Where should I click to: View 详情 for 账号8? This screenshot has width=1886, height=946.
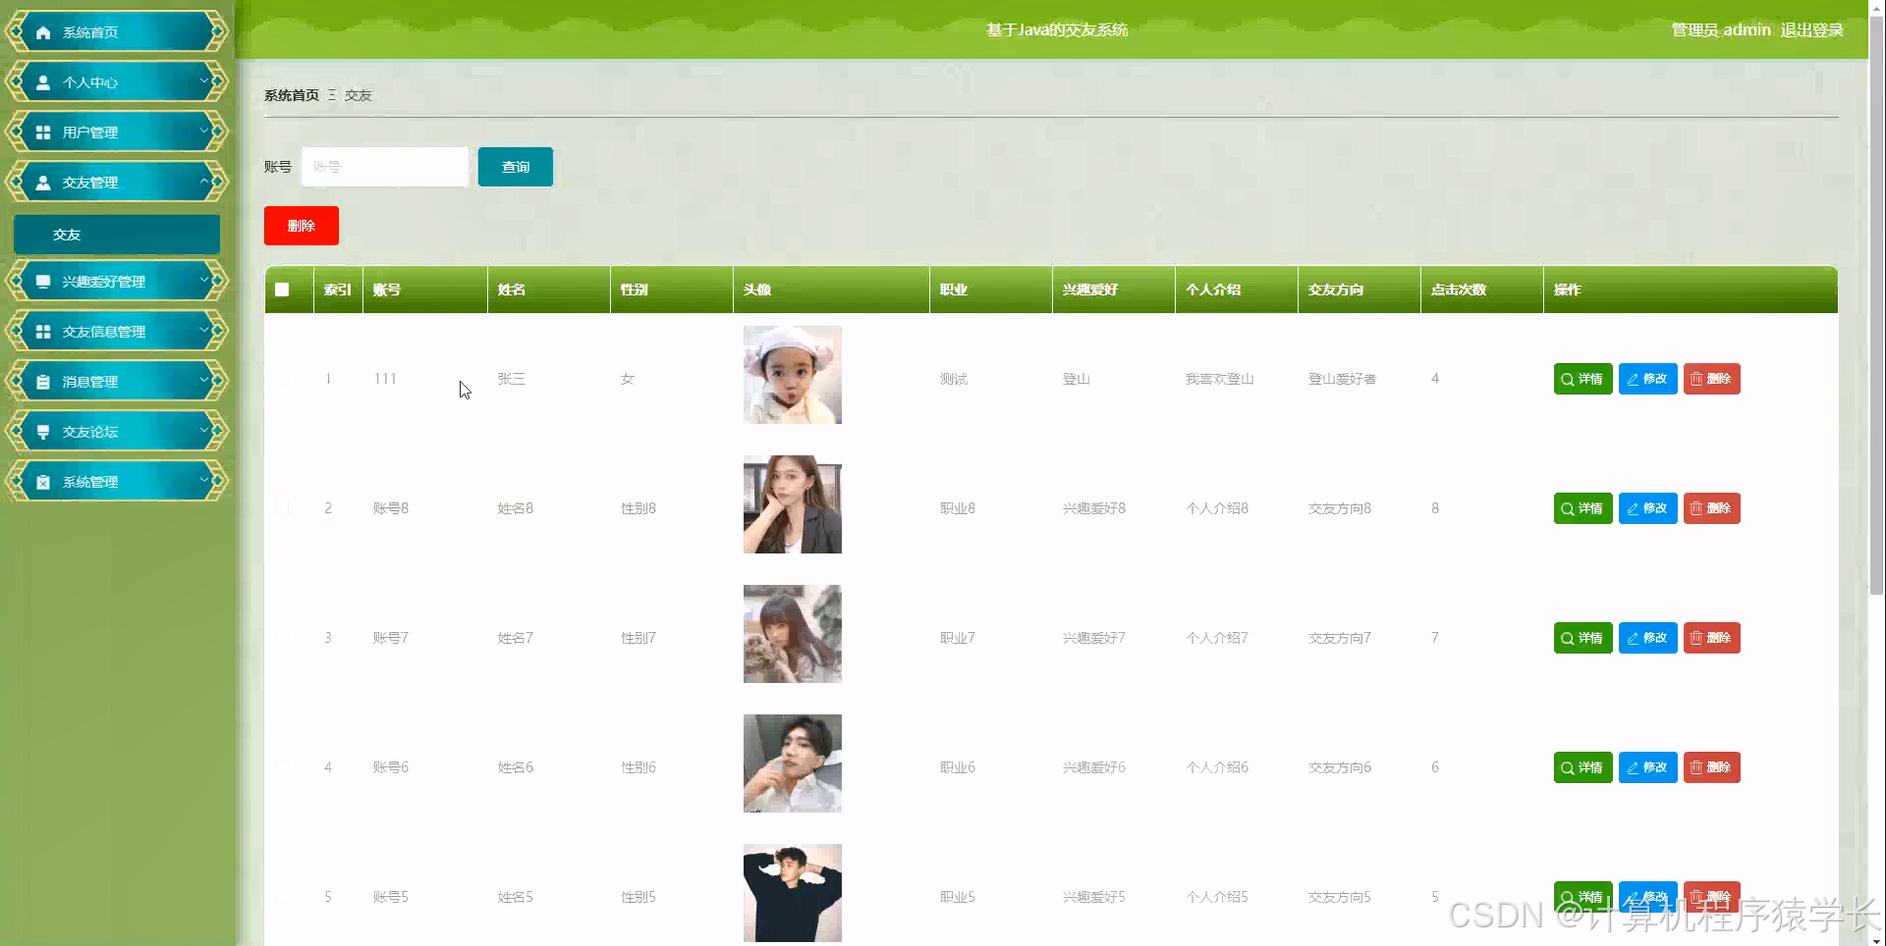[x=1582, y=508]
